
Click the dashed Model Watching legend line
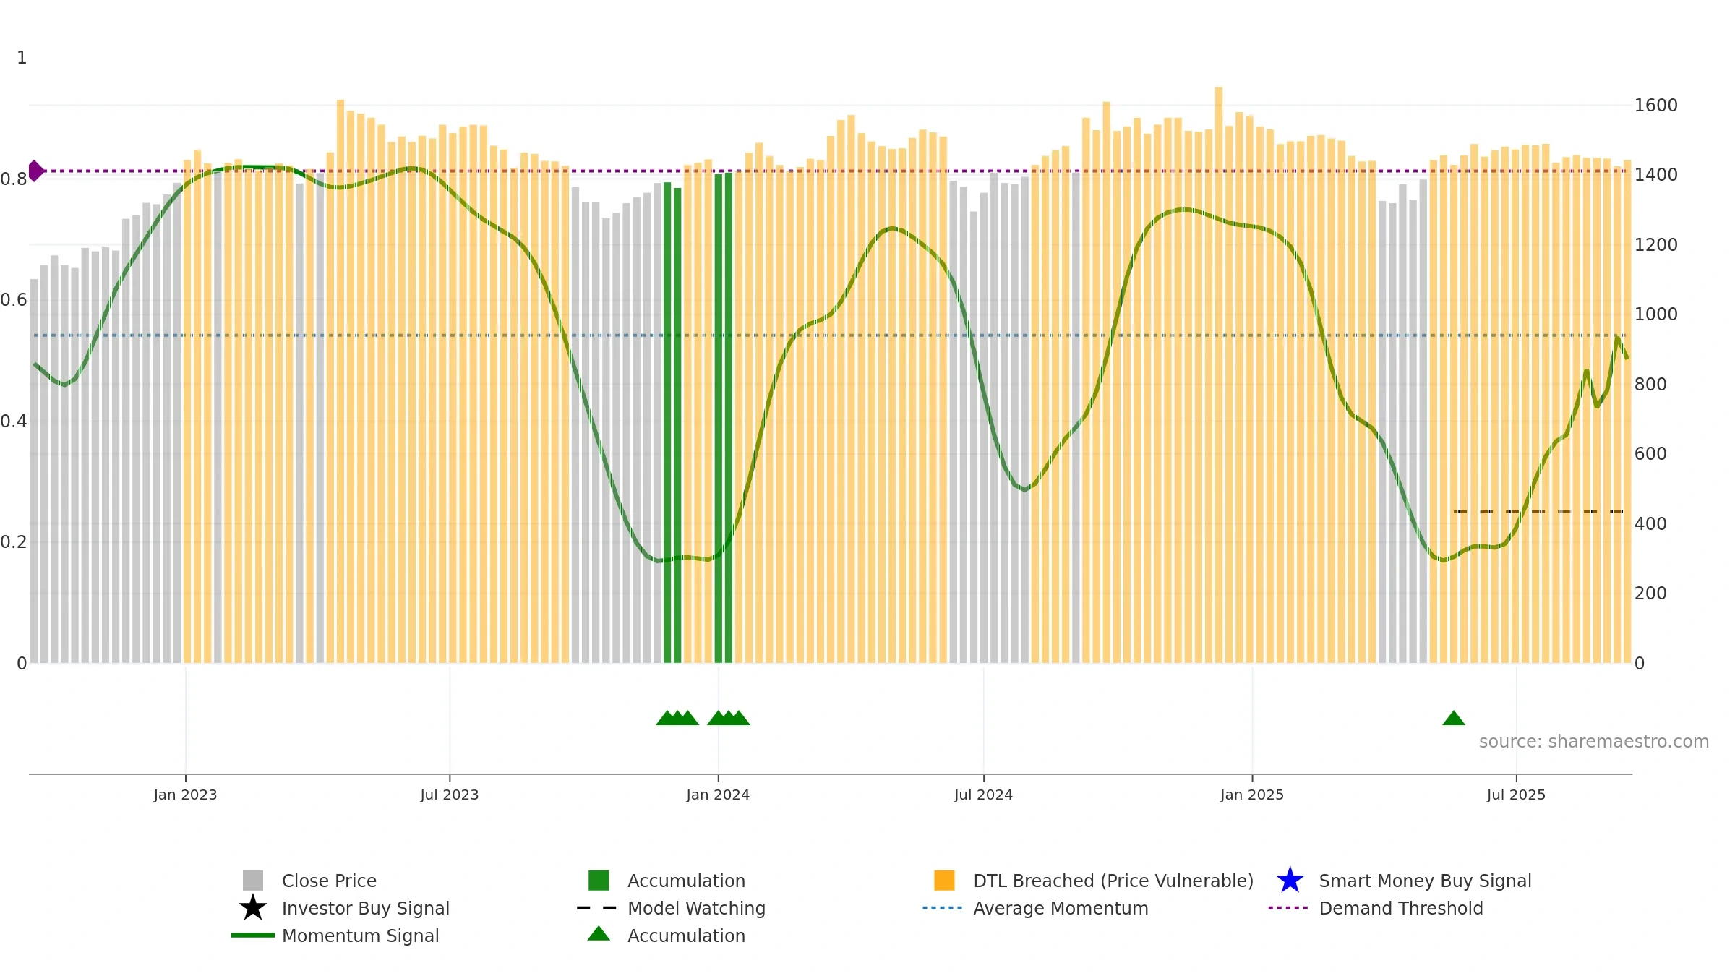click(x=597, y=908)
